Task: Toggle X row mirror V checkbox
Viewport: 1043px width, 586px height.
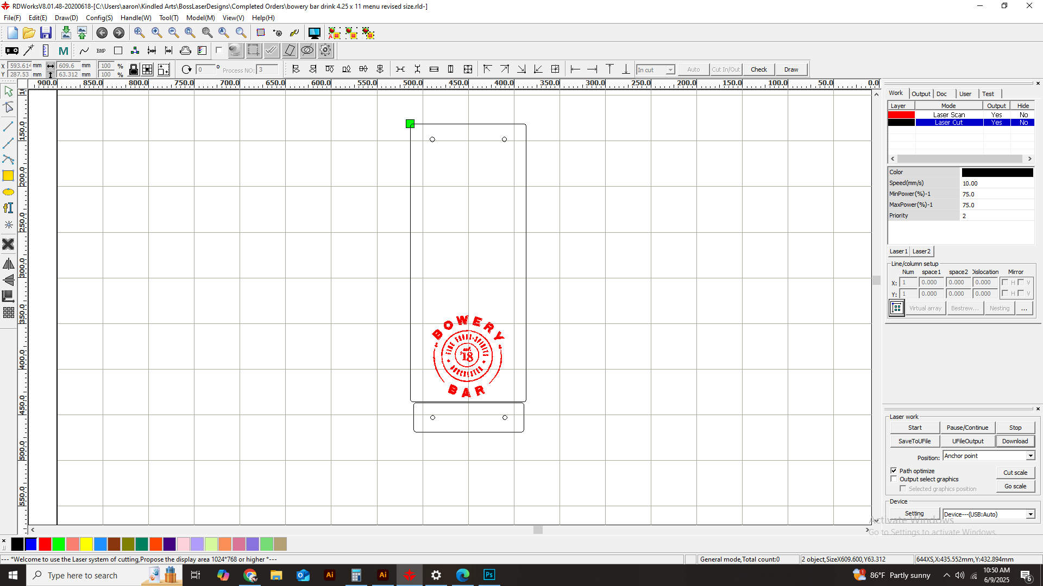Action: [1021, 282]
